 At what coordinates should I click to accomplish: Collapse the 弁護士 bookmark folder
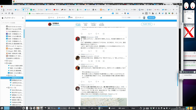5,63
